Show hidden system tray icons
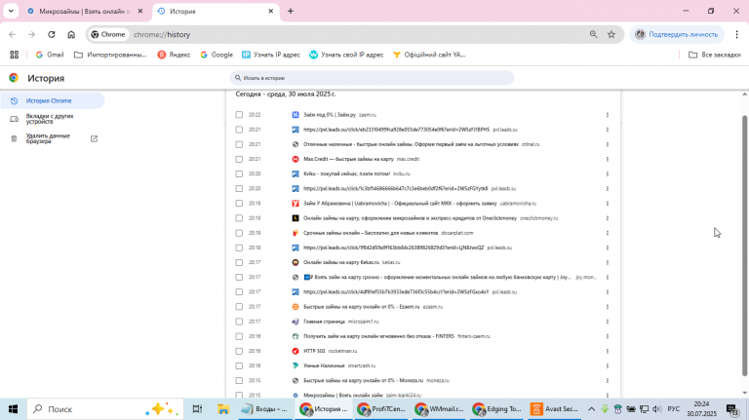This screenshot has height=420, width=749. (x=591, y=409)
